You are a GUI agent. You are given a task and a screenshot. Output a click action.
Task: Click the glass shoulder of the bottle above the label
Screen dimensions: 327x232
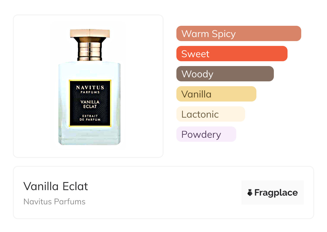pyautogui.click(x=89, y=70)
